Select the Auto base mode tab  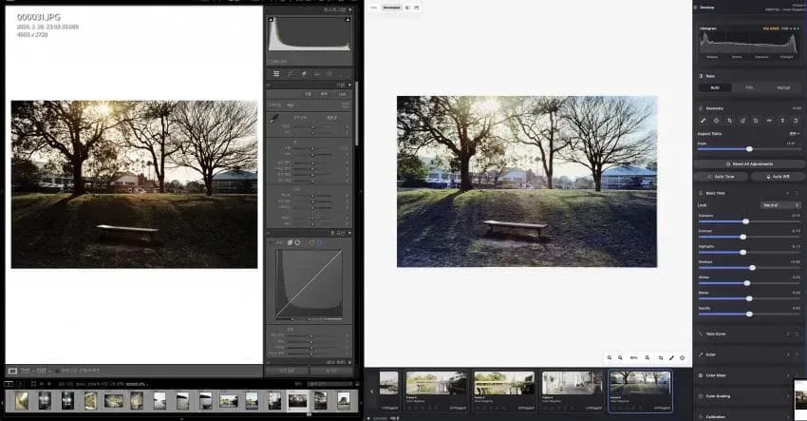tap(715, 88)
